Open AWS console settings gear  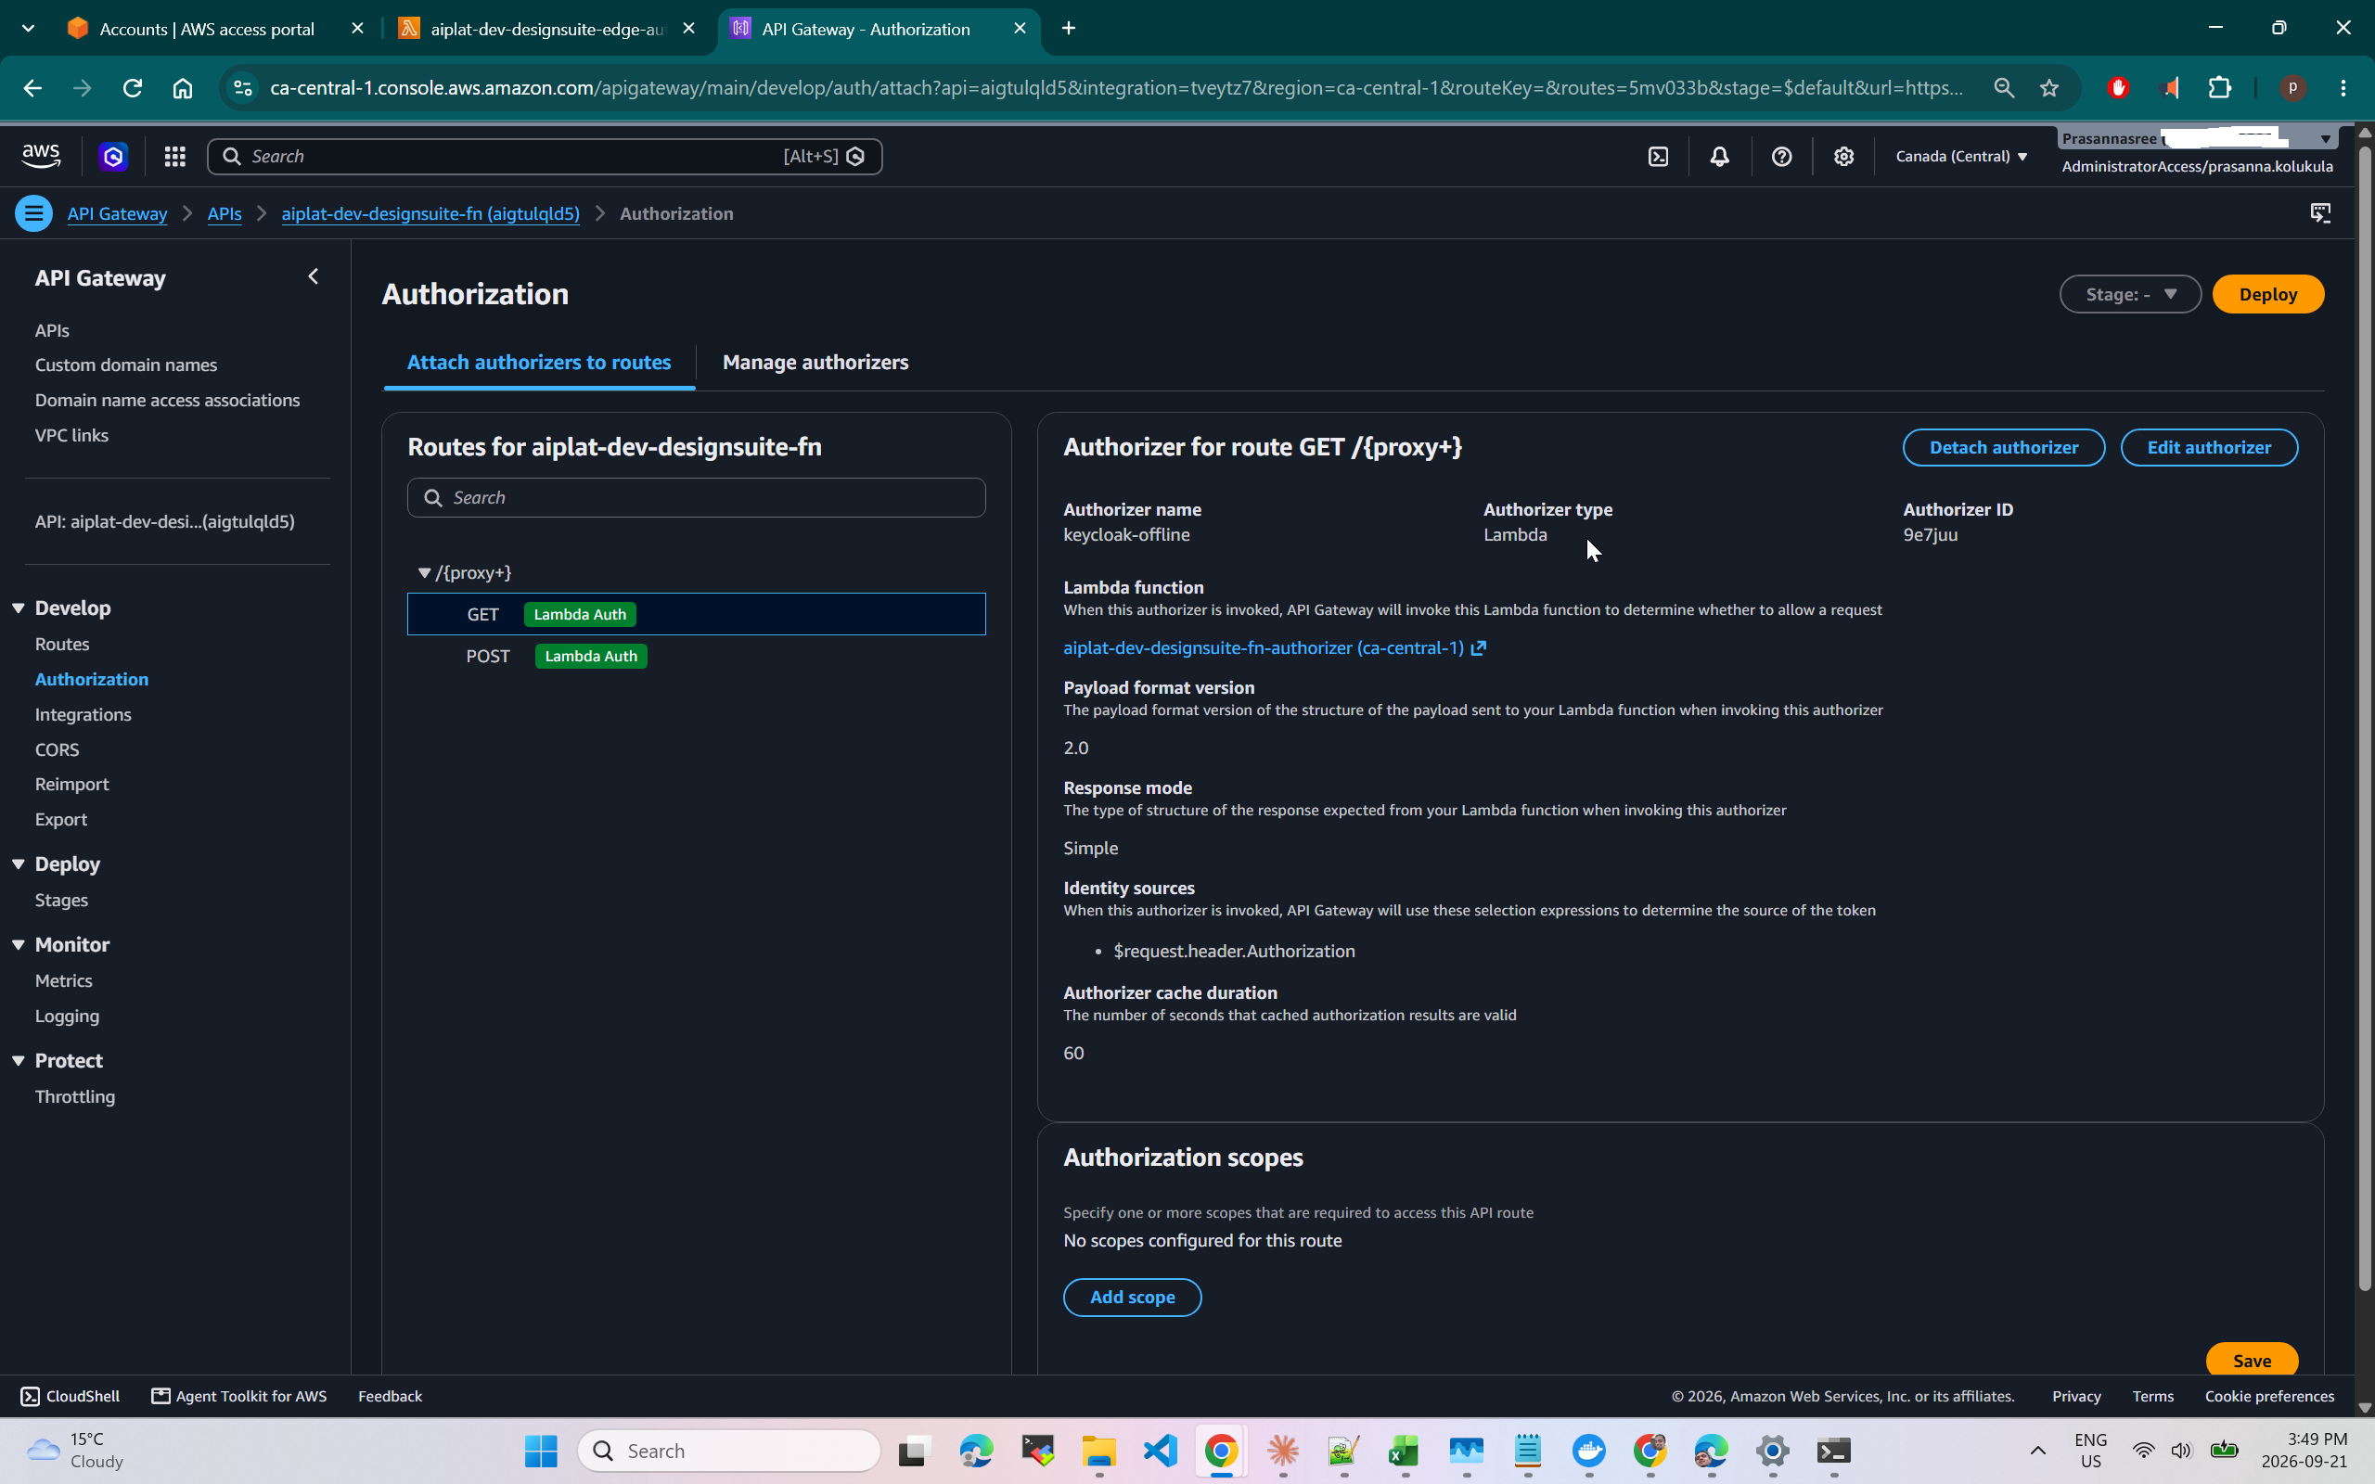coord(1843,156)
